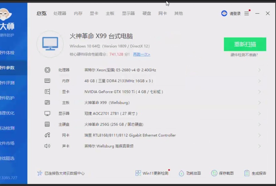Click 生成报告 to generate report

(255, 173)
